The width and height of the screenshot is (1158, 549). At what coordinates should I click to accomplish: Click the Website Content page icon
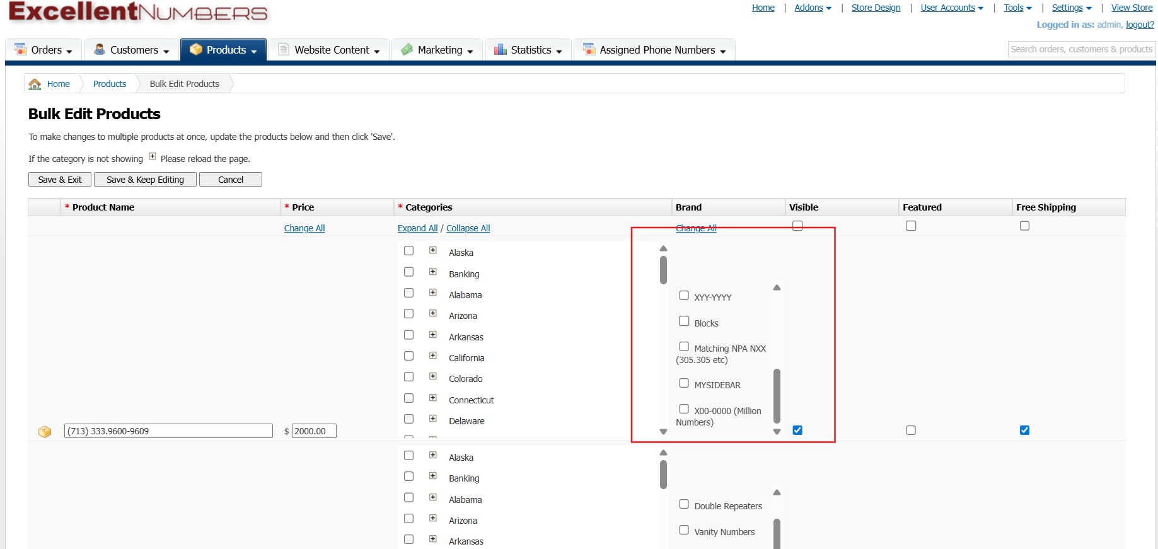click(284, 49)
